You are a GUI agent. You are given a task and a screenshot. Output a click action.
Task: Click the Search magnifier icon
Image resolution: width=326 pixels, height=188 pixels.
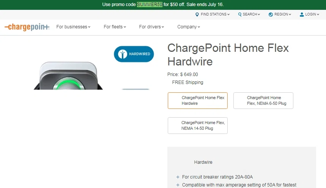point(240,14)
